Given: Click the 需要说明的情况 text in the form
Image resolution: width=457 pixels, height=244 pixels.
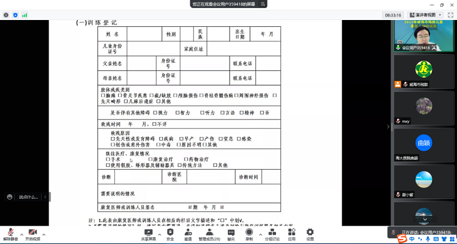Looking at the screenshot, I should [118, 194].
